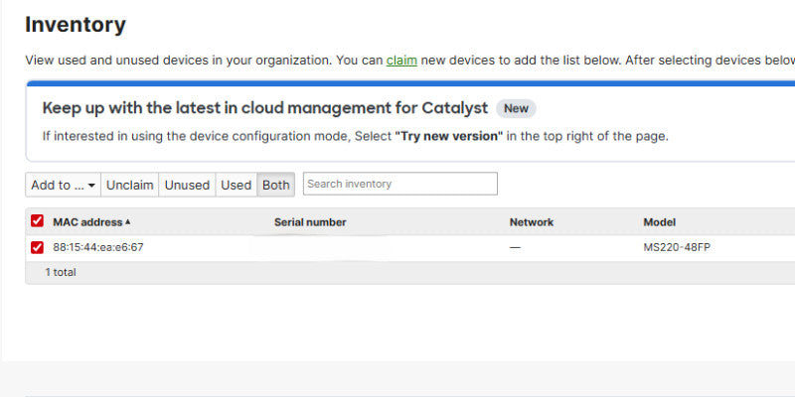Image resolution: width=795 pixels, height=397 pixels.
Task: Select the Both filter option
Action: [276, 185]
